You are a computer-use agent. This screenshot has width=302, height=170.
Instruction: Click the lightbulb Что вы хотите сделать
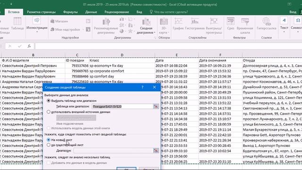click(151, 12)
